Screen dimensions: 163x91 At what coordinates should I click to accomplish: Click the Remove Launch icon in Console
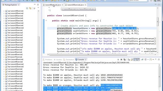point(121,60)
